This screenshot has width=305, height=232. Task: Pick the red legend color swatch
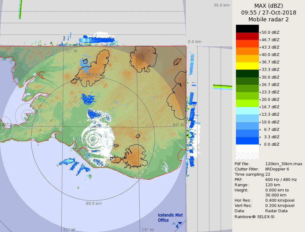247,36
